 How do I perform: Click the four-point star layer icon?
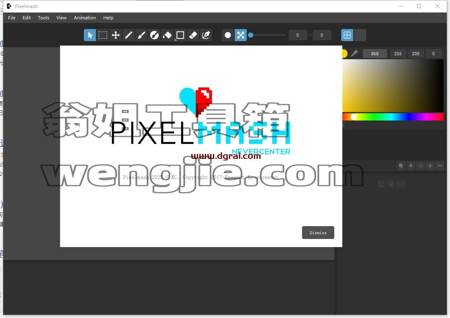tap(410, 166)
